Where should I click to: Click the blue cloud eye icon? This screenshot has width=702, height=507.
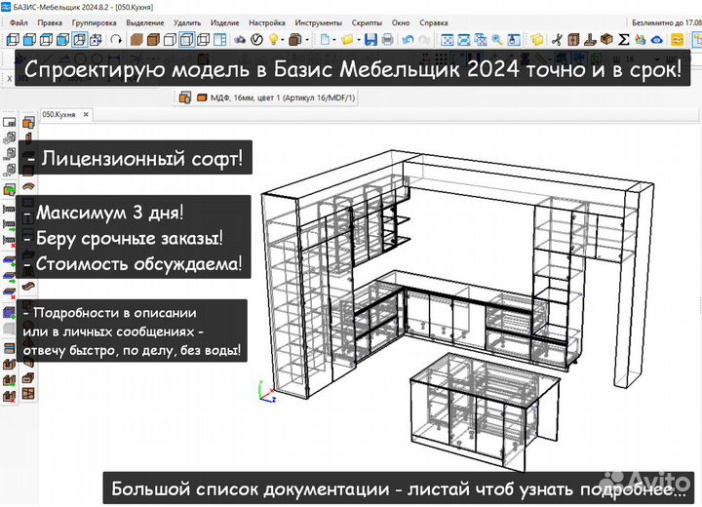coord(657,40)
